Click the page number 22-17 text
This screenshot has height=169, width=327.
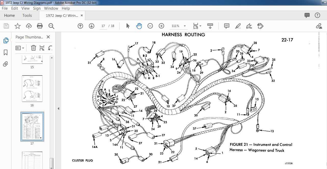(x=287, y=40)
